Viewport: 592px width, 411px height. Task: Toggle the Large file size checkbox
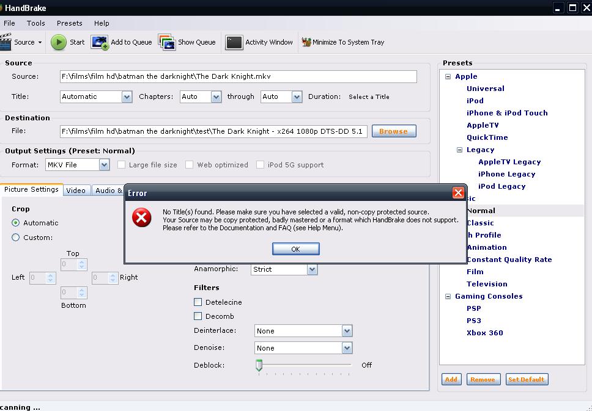[x=121, y=165]
